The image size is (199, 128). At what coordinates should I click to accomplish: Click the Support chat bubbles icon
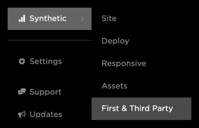(x=22, y=92)
